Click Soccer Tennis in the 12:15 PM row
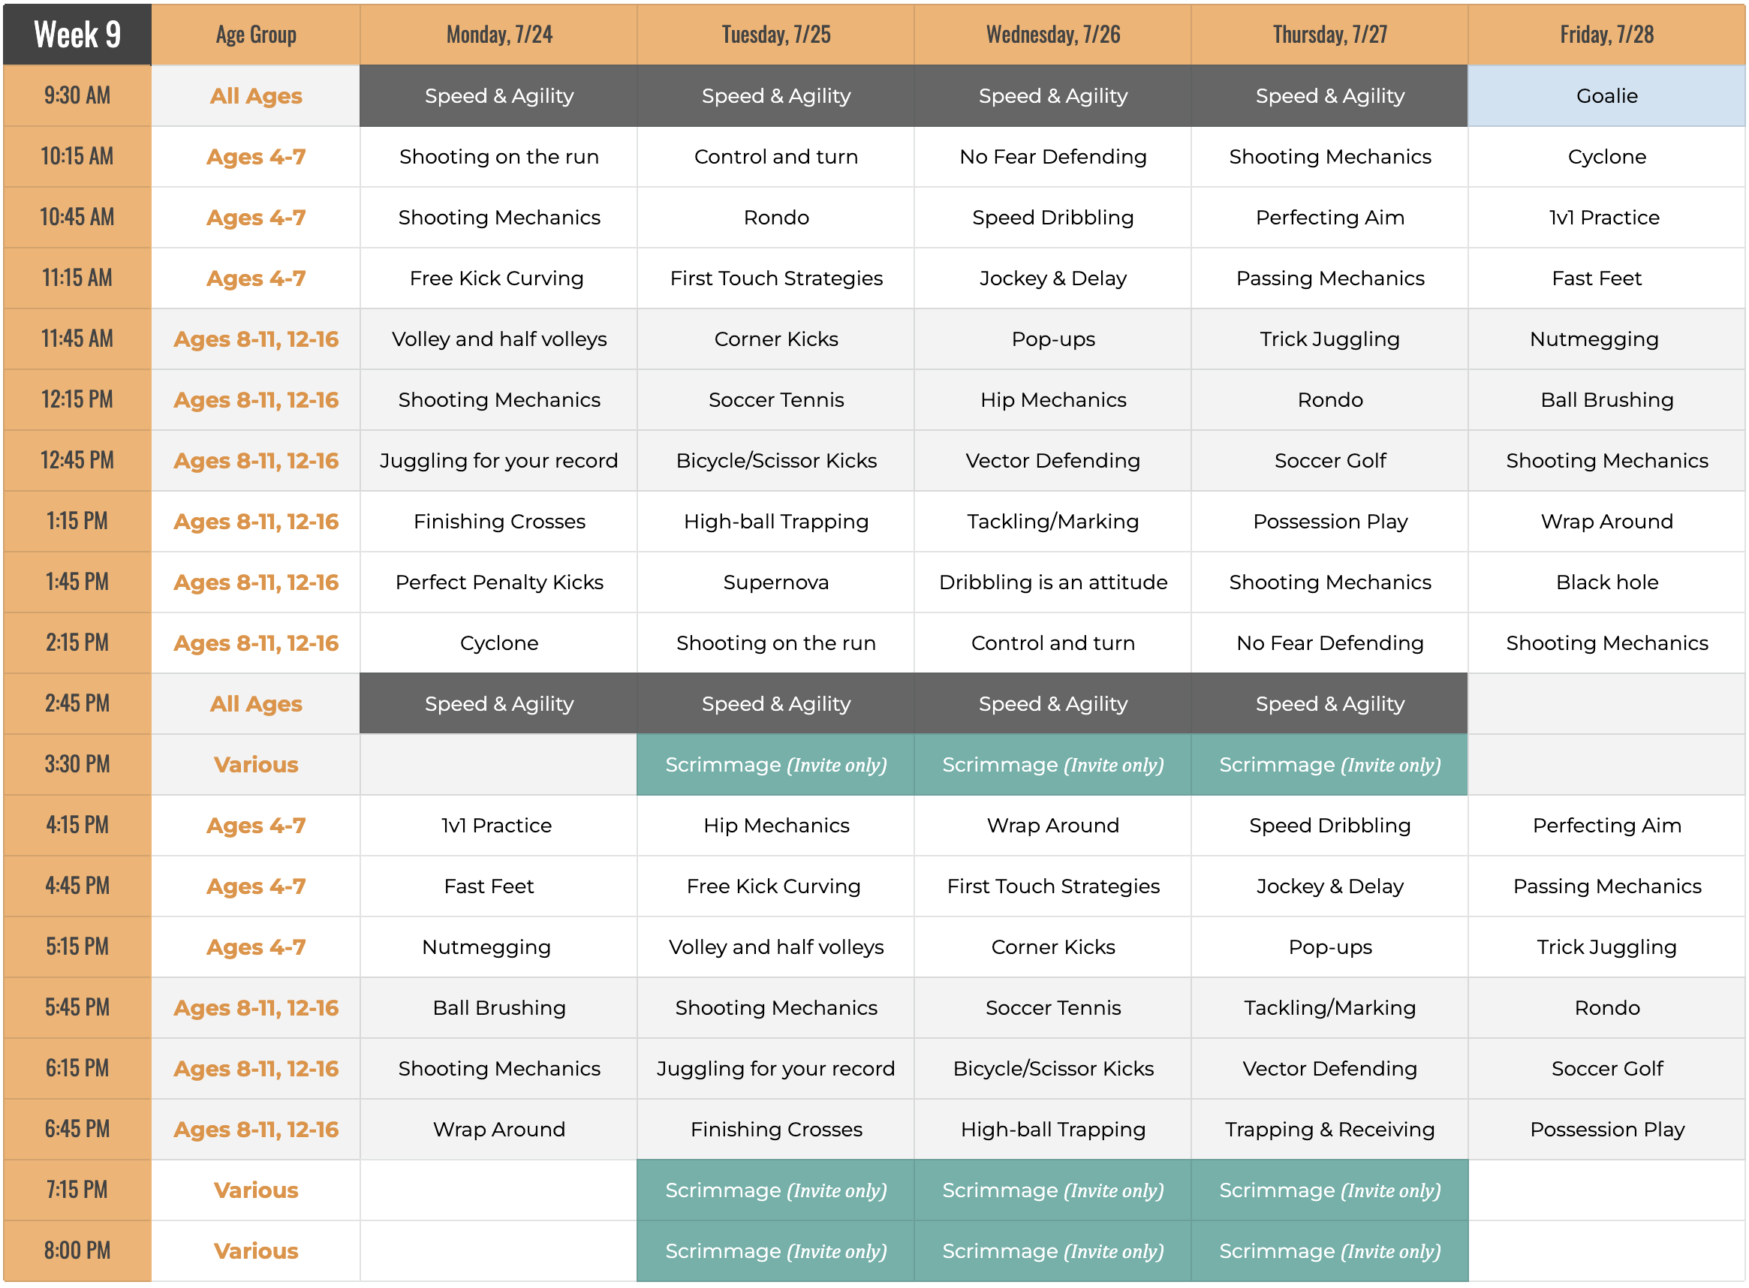The height and width of the screenshot is (1288, 1749). pos(776,400)
